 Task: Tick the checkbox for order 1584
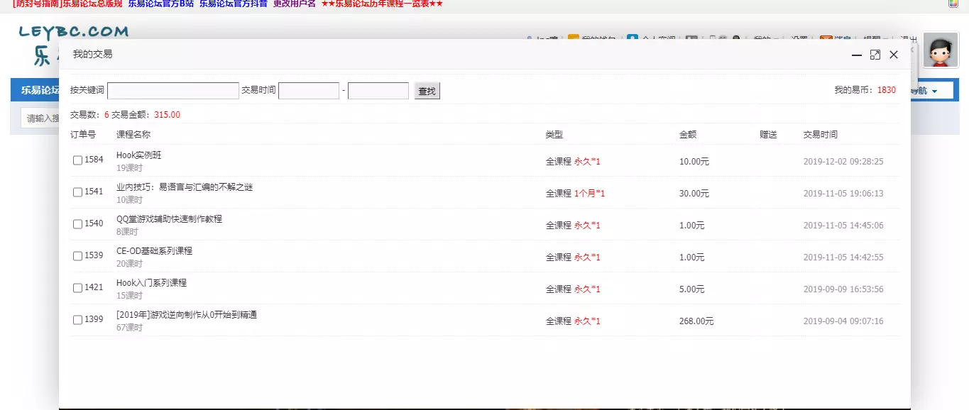coord(77,160)
